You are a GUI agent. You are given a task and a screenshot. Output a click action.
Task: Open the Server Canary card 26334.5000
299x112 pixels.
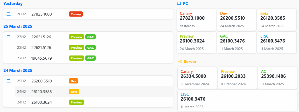(x=197, y=78)
